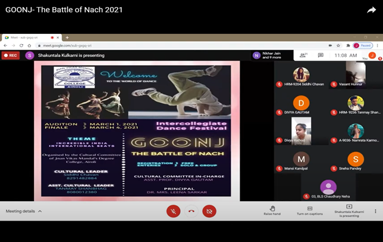Image resolution: width=383 pixels, height=242 pixels.
Task: Click muted mic icon of Namrata Karmo...
Action: pos(334,141)
